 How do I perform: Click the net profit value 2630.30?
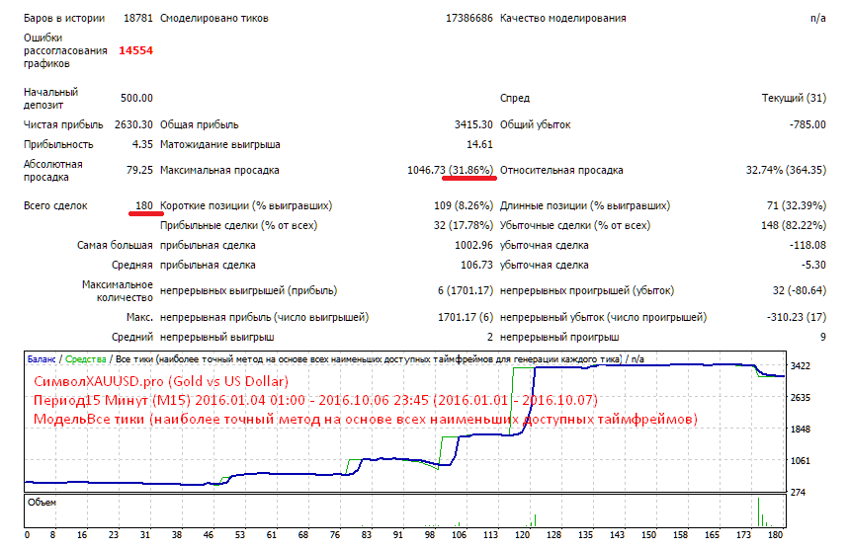point(133,124)
